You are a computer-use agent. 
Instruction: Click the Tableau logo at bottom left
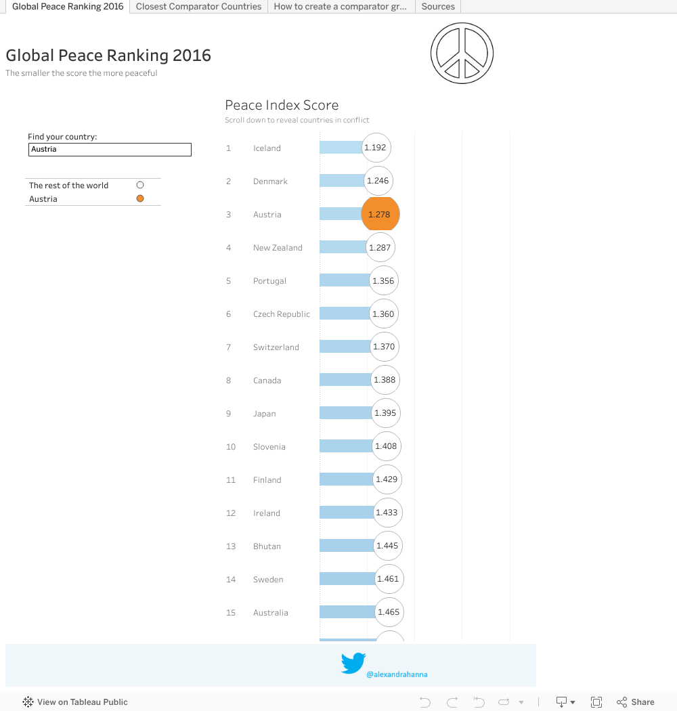(28, 702)
